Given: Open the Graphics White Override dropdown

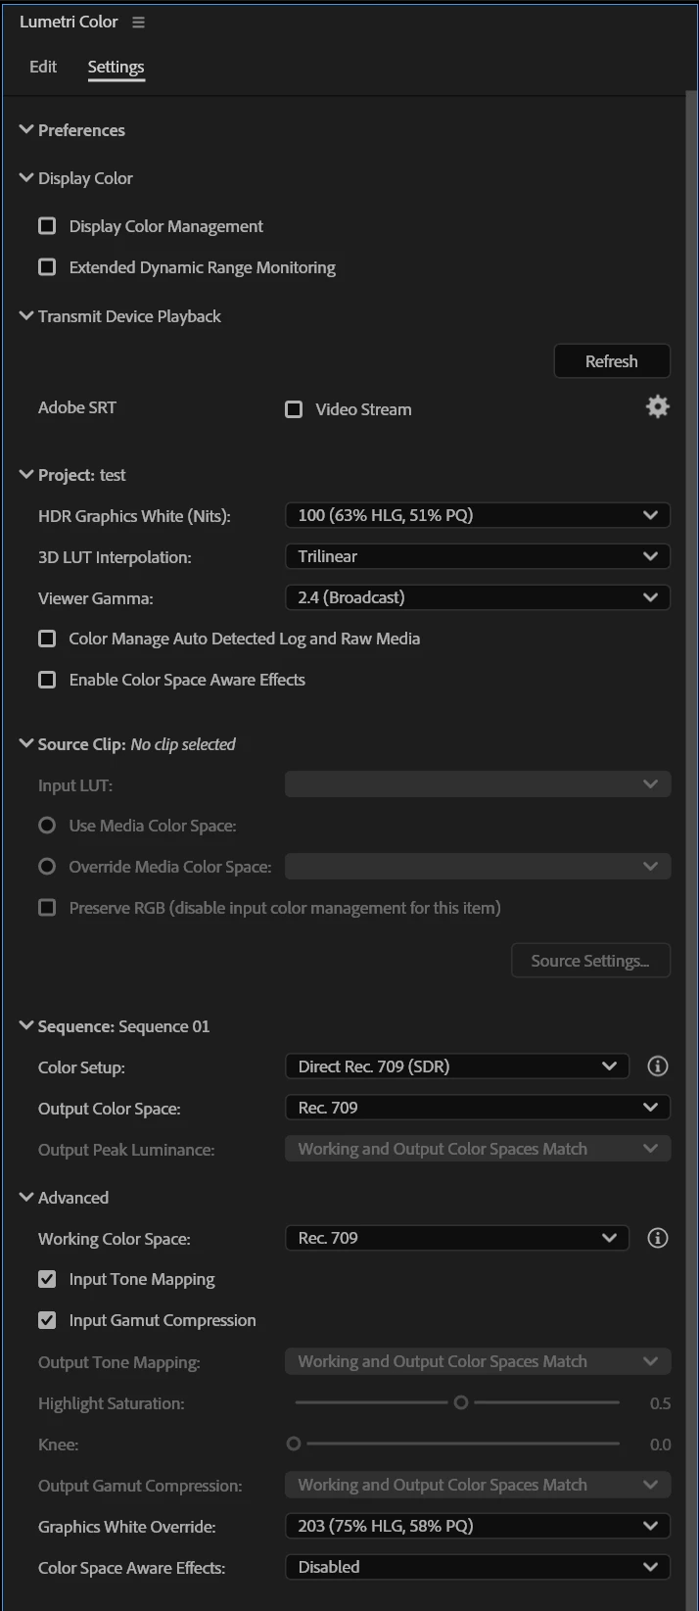Looking at the screenshot, I should 477,1526.
